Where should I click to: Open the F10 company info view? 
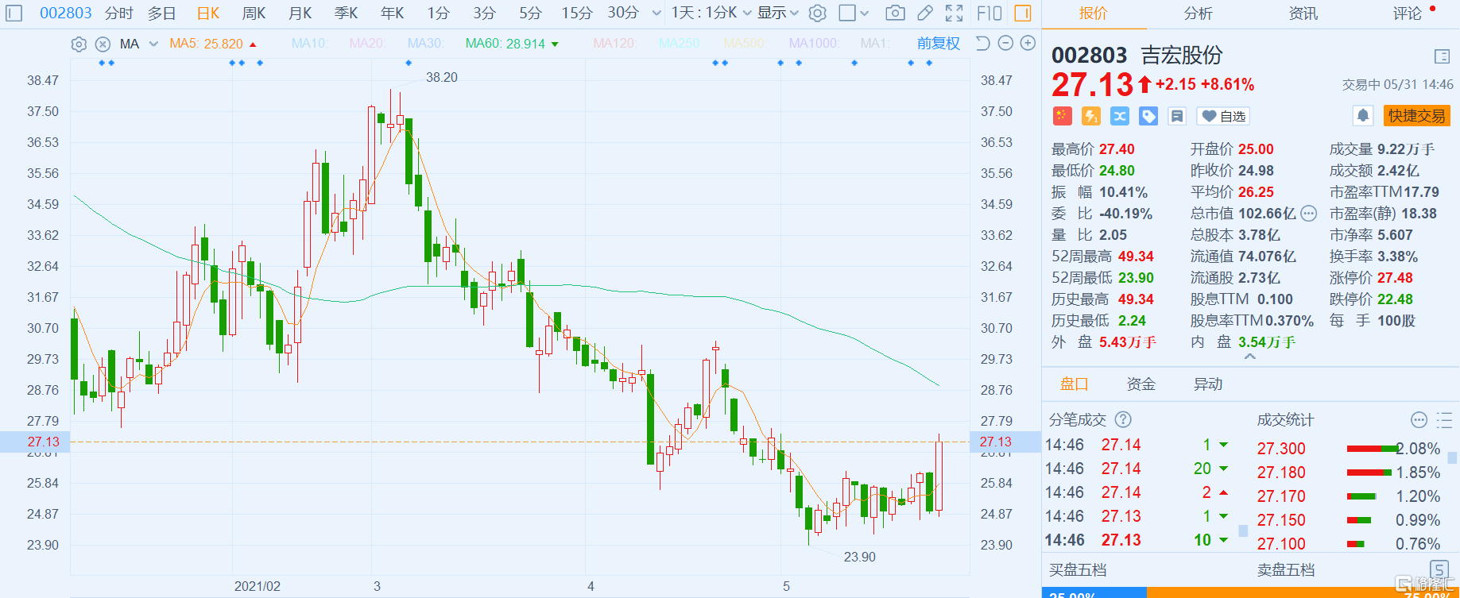tap(989, 13)
